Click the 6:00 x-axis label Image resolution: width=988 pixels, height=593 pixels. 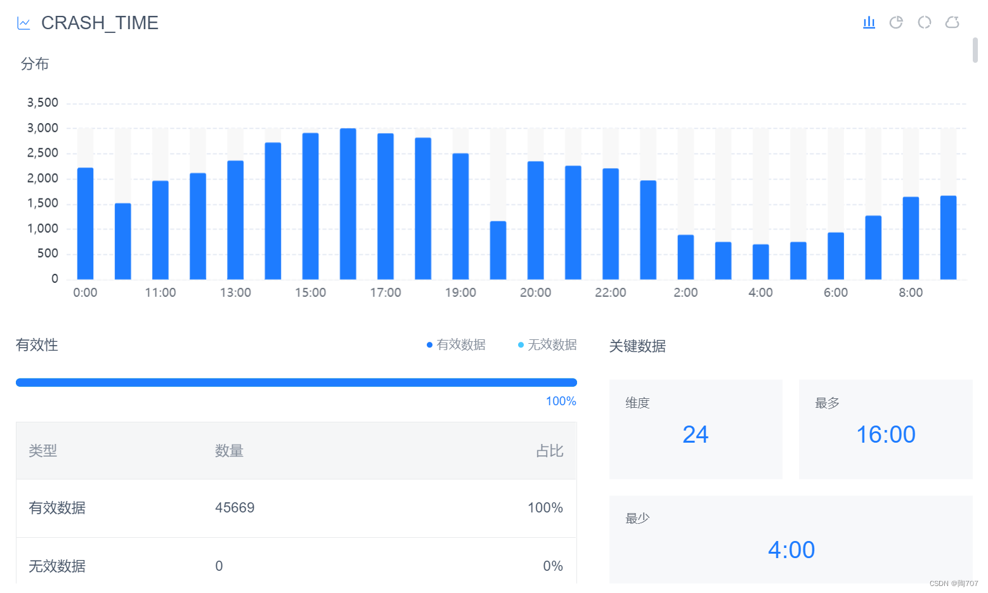tap(836, 293)
